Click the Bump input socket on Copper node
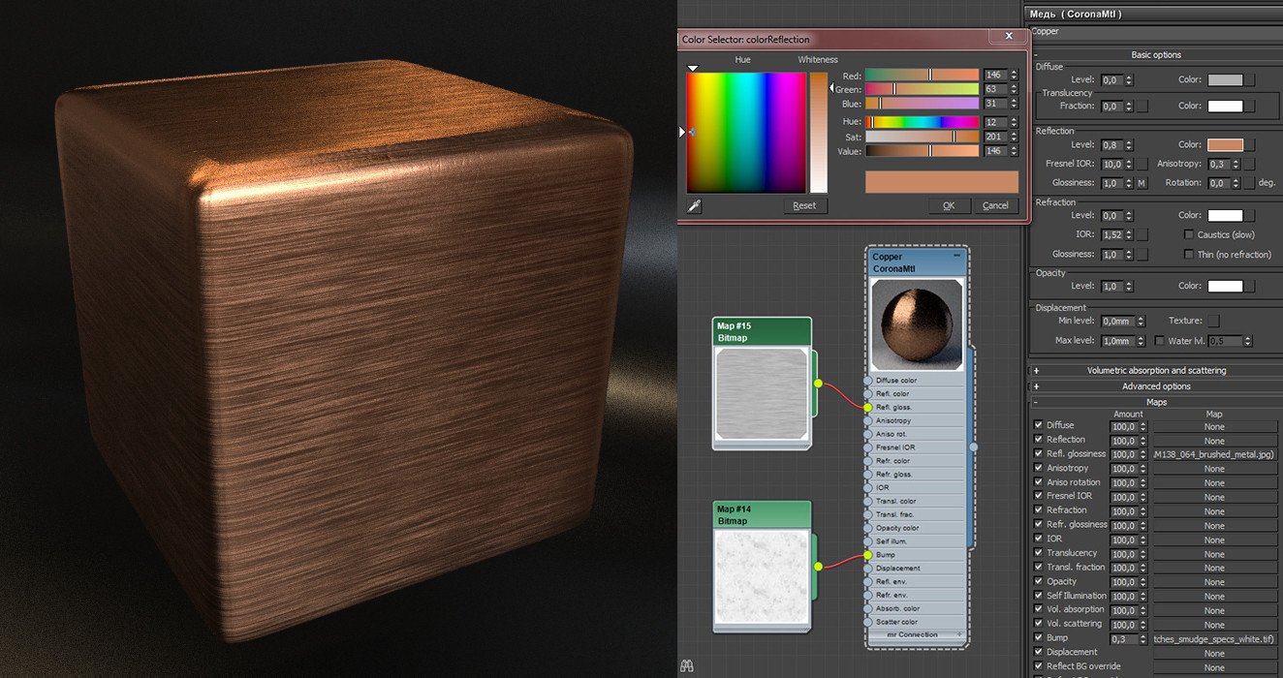The width and height of the screenshot is (1283, 678). coord(868,555)
